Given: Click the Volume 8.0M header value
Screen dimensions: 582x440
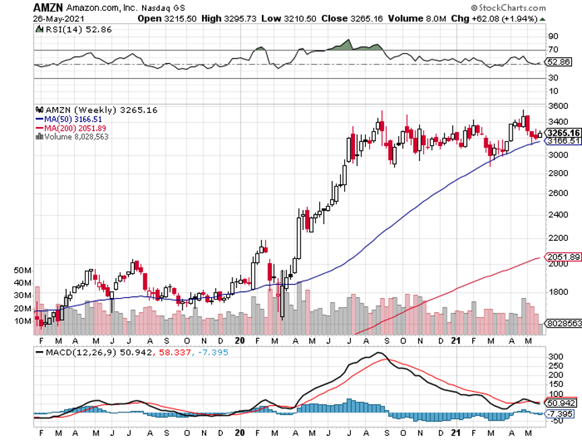Looking at the screenshot, I should (x=417, y=19).
